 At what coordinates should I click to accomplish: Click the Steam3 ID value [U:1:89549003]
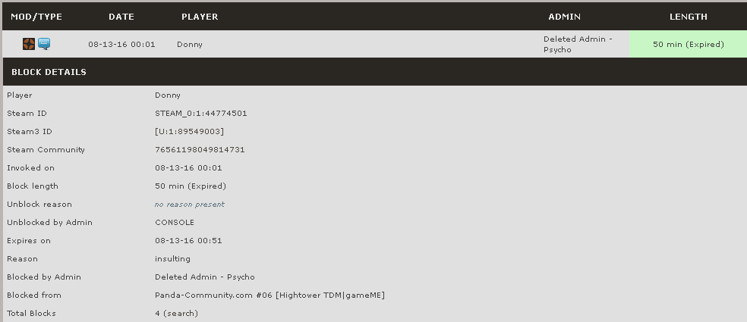tap(189, 131)
